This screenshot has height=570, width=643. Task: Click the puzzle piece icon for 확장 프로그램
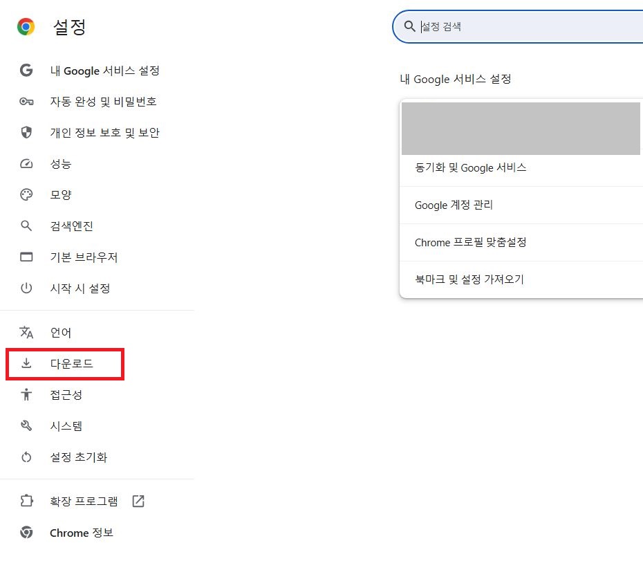pyautogui.click(x=26, y=501)
